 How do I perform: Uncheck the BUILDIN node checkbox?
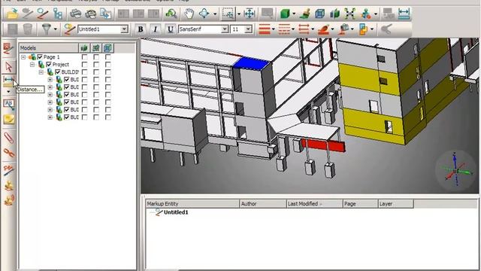coord(58,72)
